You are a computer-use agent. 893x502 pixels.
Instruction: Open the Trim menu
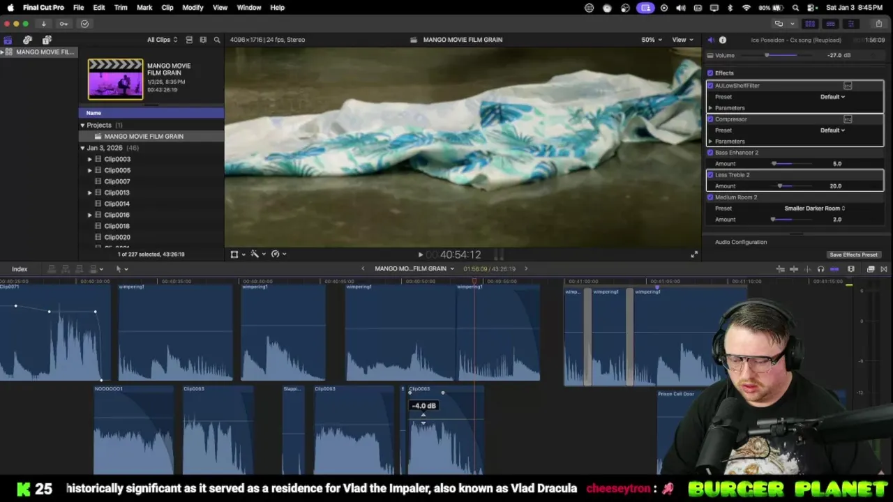121,8
